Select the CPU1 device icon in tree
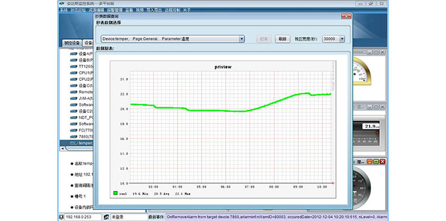This screenshot has height=221, width=446. 73,73
